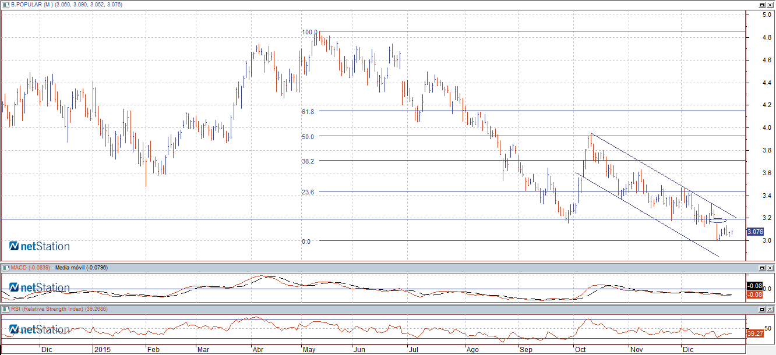Click the orange MACD -0.08 value tag
776x355 pixels.
pyautogui.click(x=754, y=294)
